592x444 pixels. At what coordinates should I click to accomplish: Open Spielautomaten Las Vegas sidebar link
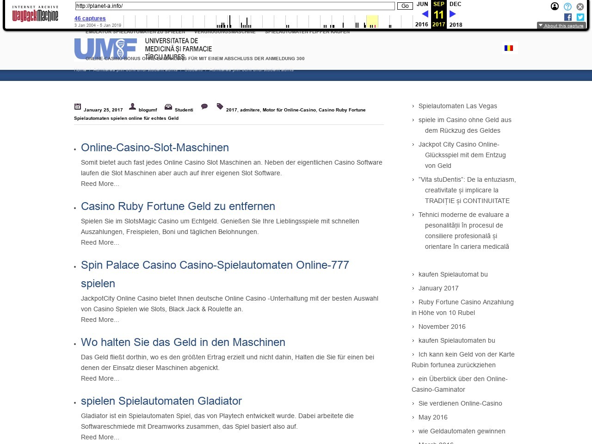457,106
